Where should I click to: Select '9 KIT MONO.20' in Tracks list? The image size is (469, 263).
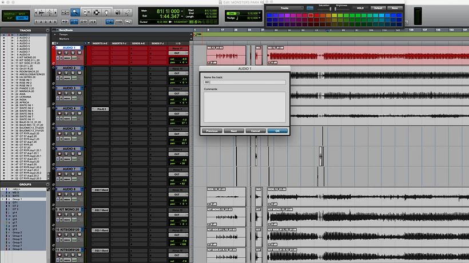[27, 57]
